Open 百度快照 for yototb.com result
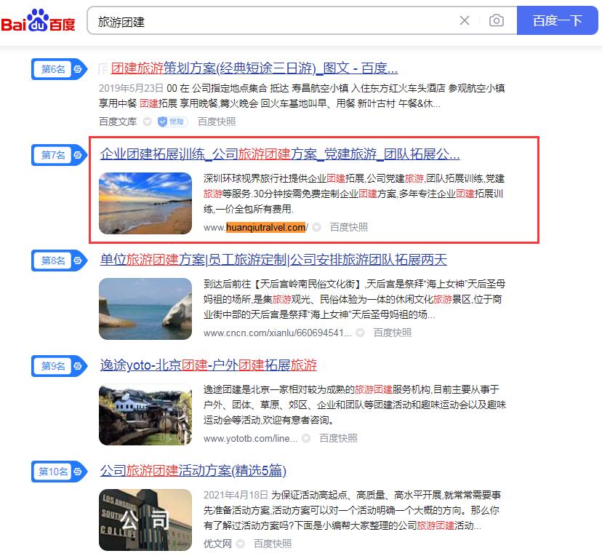The image size is (602, 556). [x=338, y=438]
